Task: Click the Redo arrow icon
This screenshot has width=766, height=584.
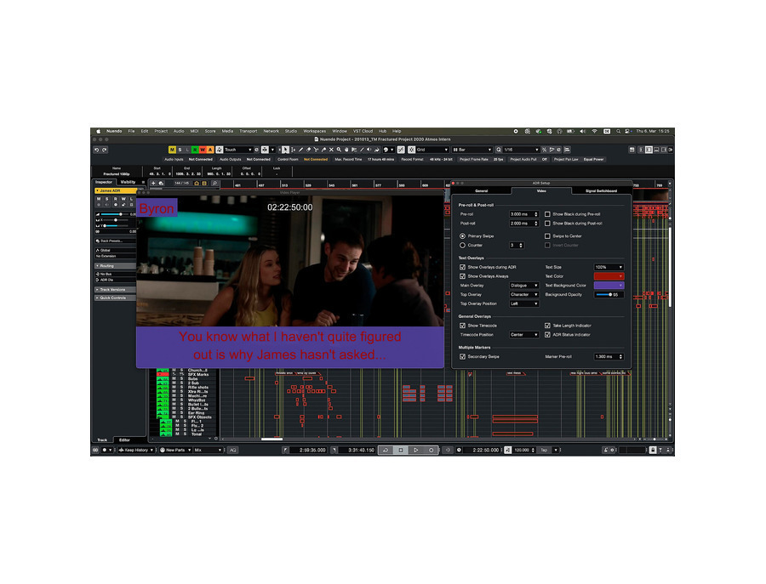Action: coord(105,150)
